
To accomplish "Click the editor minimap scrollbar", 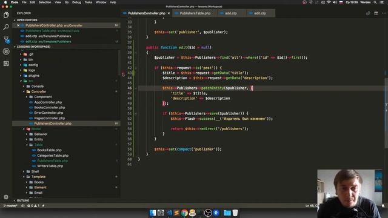I will click(x=386, y=113).
